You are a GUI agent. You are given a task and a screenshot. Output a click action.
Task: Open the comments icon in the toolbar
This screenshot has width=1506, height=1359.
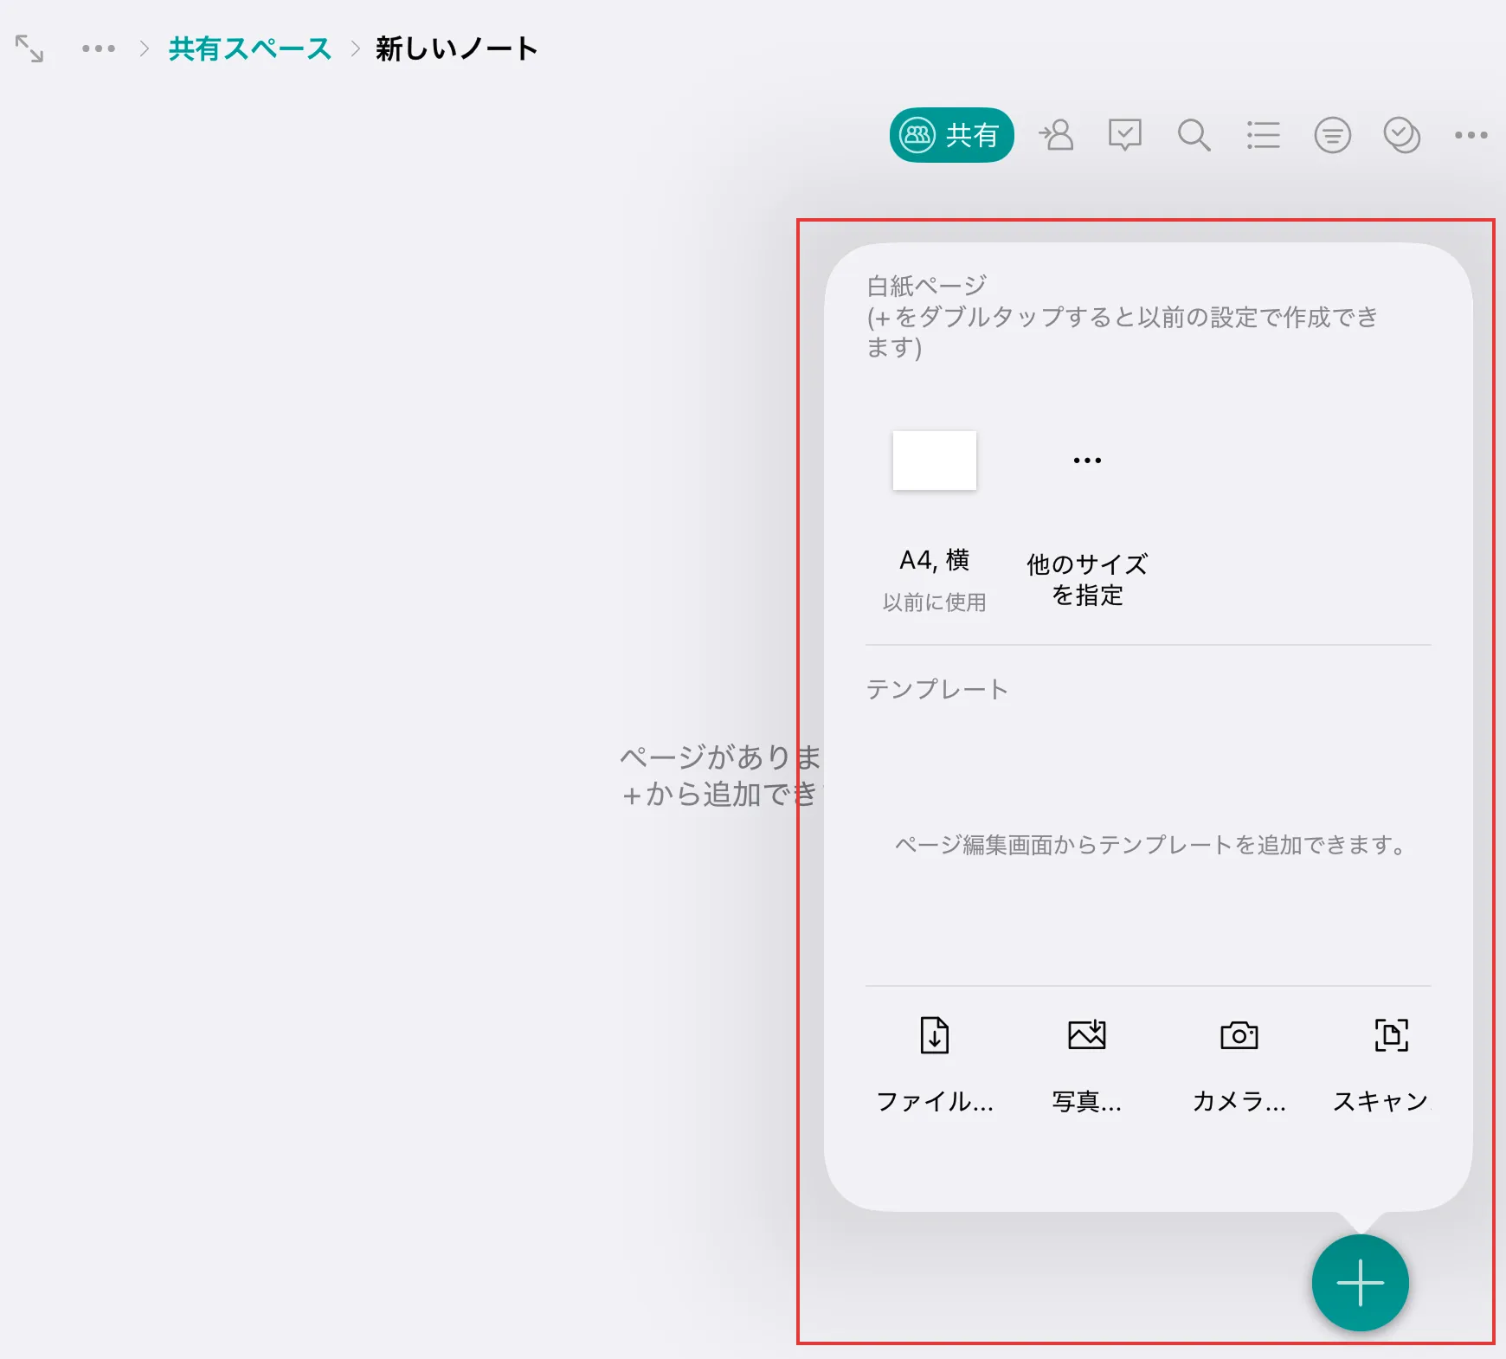1125,134
